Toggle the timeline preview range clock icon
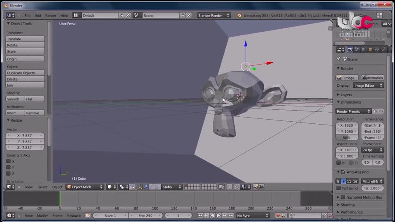 pos(88,215)
